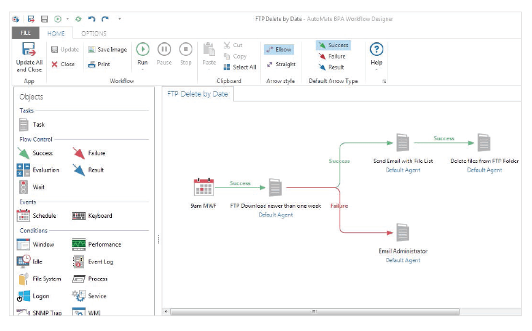532x331 pixels.
Task: Choose the Performance condition icon
Action: (78, 245)
